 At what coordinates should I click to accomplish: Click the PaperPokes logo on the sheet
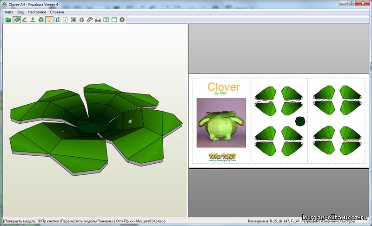[x=222, y=157]
